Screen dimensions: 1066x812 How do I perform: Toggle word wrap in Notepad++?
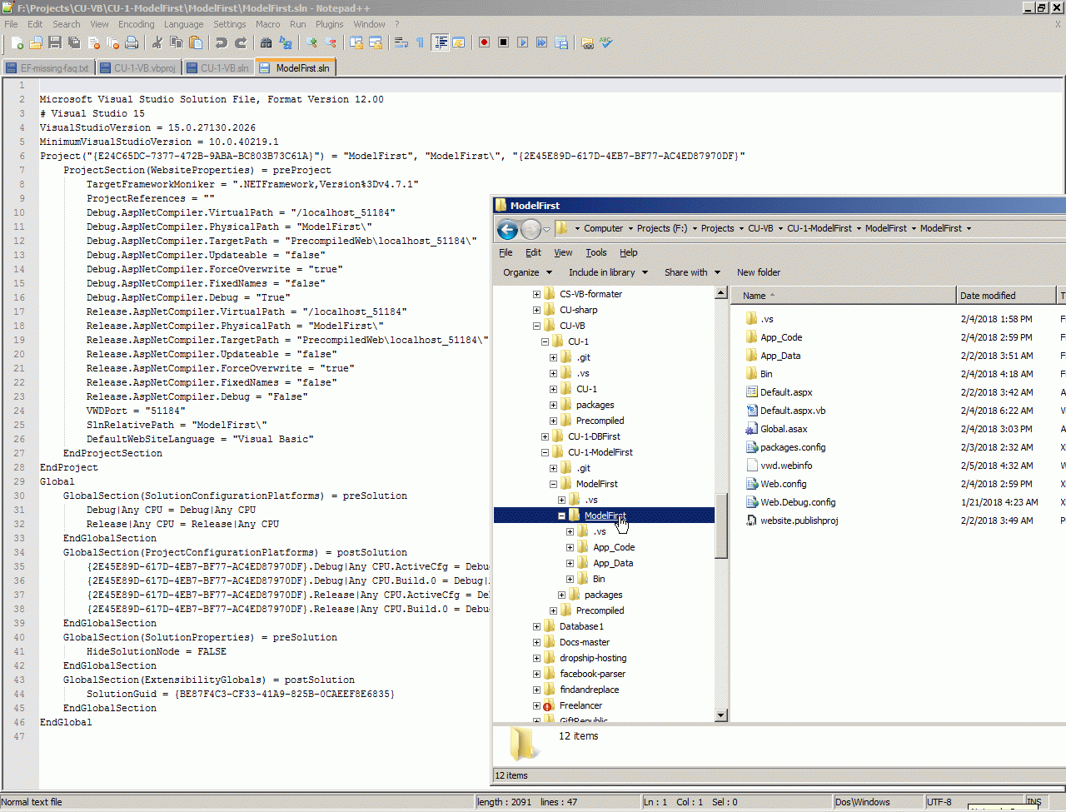401,42
